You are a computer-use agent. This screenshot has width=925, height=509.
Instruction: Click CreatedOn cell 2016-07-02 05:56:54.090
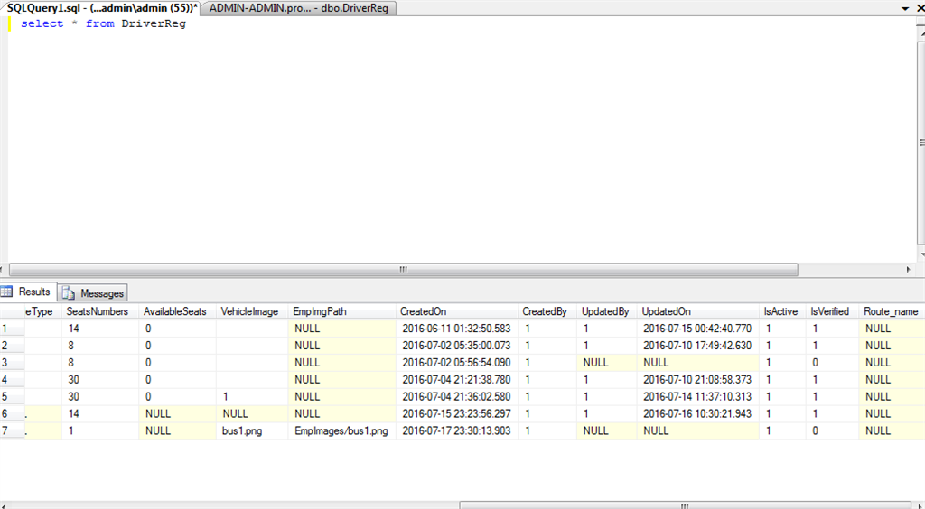point(456,362)
